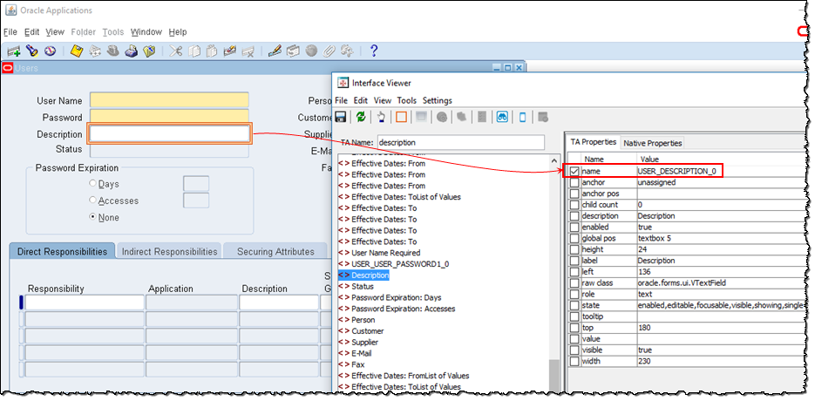This screenshot has height=401, width=815.
Task: Select the Fax tree item
Action: [x=352, y=364]
